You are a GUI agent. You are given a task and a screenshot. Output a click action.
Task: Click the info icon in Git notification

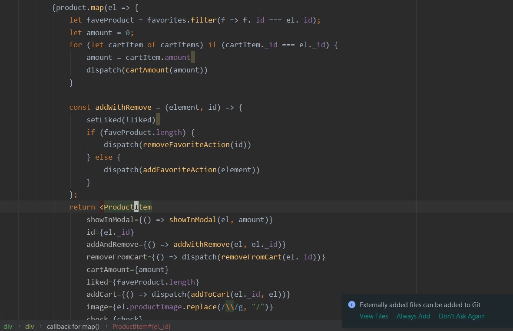352,305
